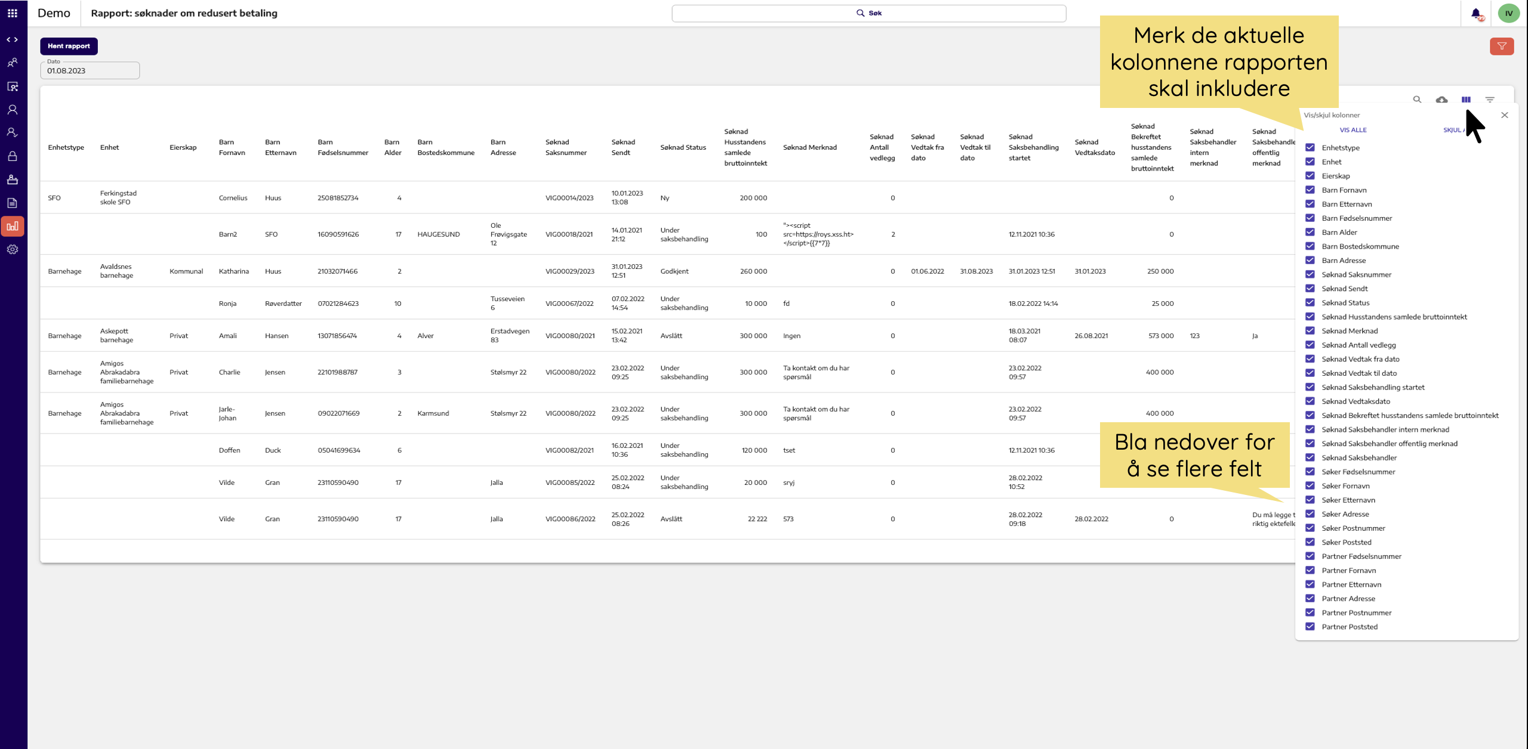This screenshot has width=1528, height=749.
Task: Click the HAUGESUND municipality cell
Action: 439,234
